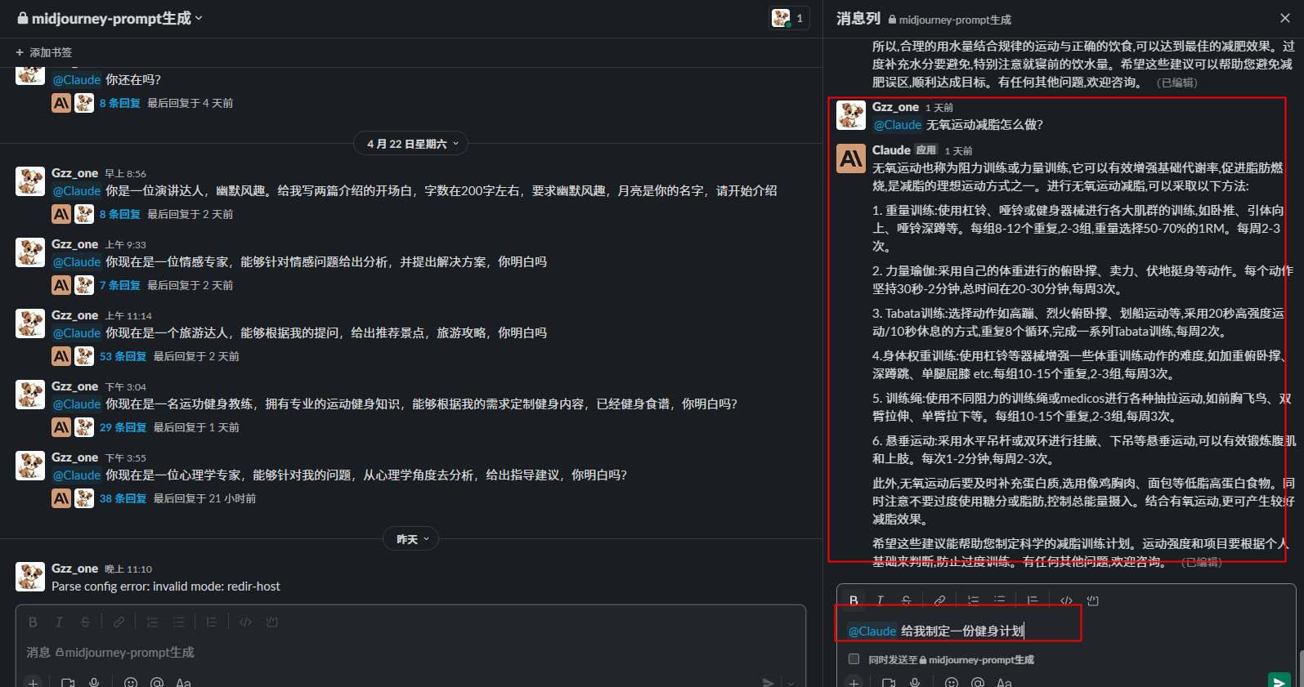Click 上午 11:14 message timestamp
The height and width of the screenshot is (687, 1304).
click(128, 316)
